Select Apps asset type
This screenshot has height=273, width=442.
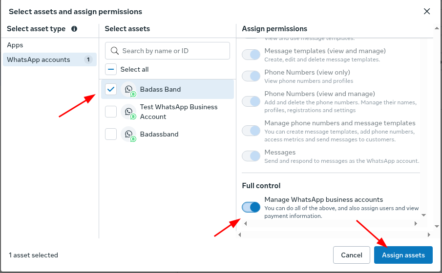point(15,45)
